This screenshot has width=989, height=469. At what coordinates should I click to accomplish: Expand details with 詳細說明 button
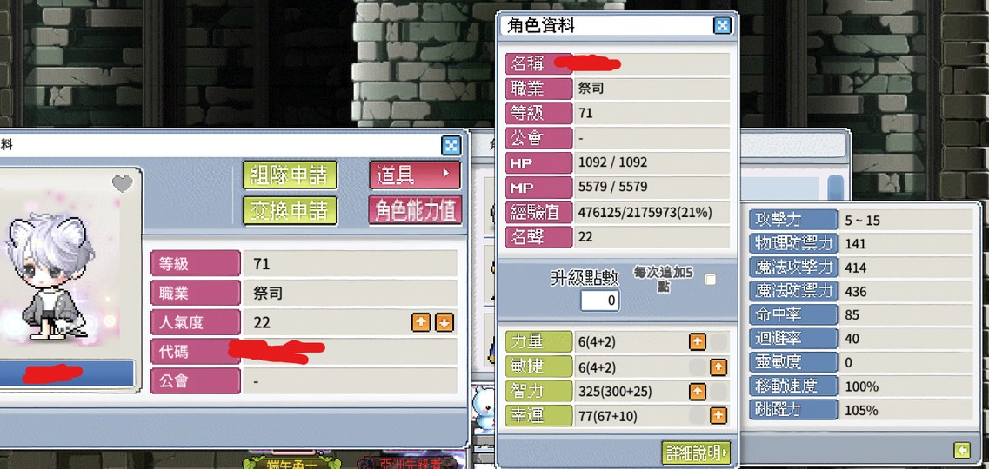pyautogui.click(x=696, y=452)
